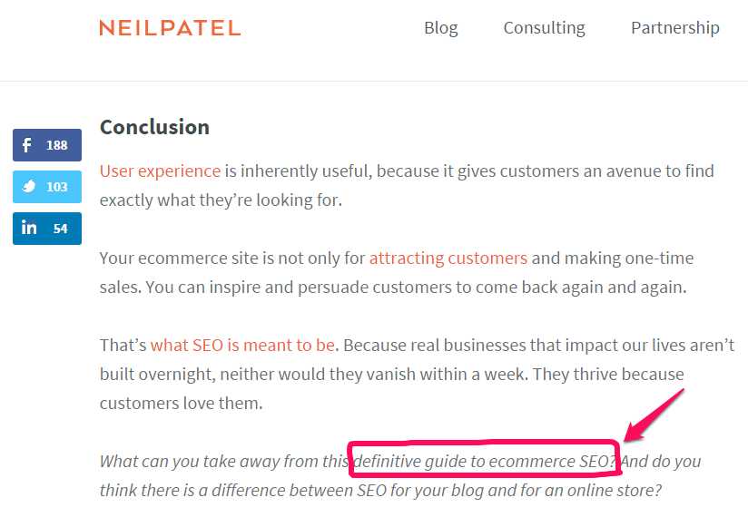748x527 pixels.
Task: Click the paragraph about real businesses thriving
Action: [x=417, y=374]
